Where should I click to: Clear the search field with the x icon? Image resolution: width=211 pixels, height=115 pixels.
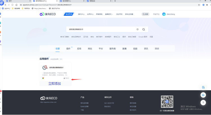137,29
